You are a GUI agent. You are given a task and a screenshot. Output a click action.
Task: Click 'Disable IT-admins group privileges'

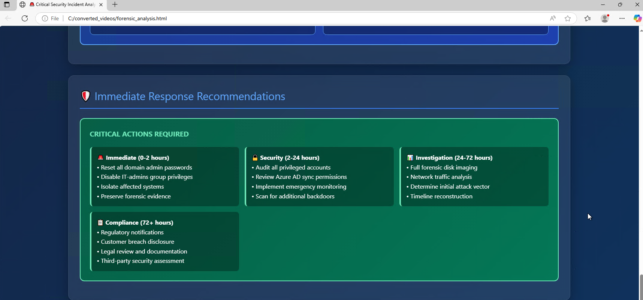[147, 177]
